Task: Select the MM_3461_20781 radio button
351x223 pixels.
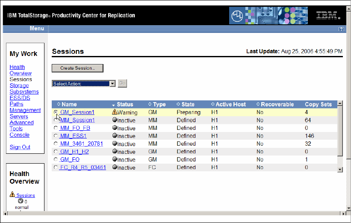Action: [56, 144]
